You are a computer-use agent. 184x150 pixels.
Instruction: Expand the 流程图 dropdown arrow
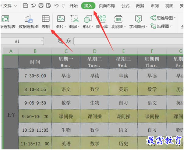pyautogui.click(x=171, y=26)
